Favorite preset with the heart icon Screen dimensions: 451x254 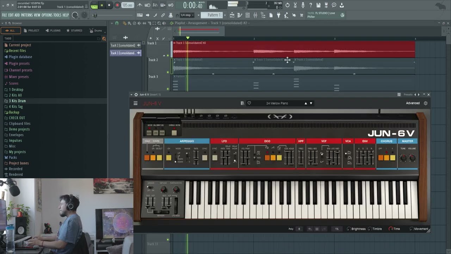(x=249, y=103)
